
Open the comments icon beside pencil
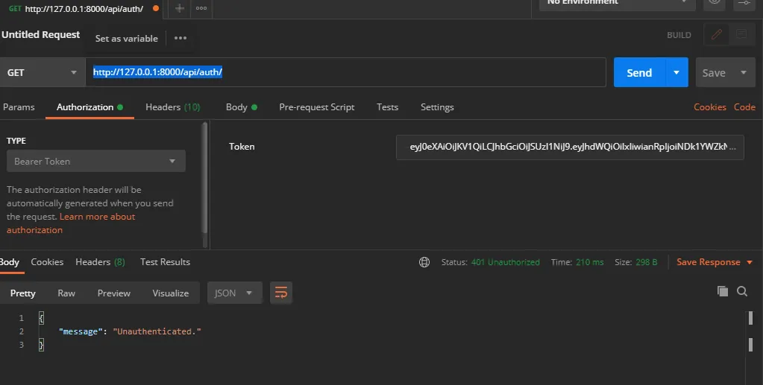point(741,34)
